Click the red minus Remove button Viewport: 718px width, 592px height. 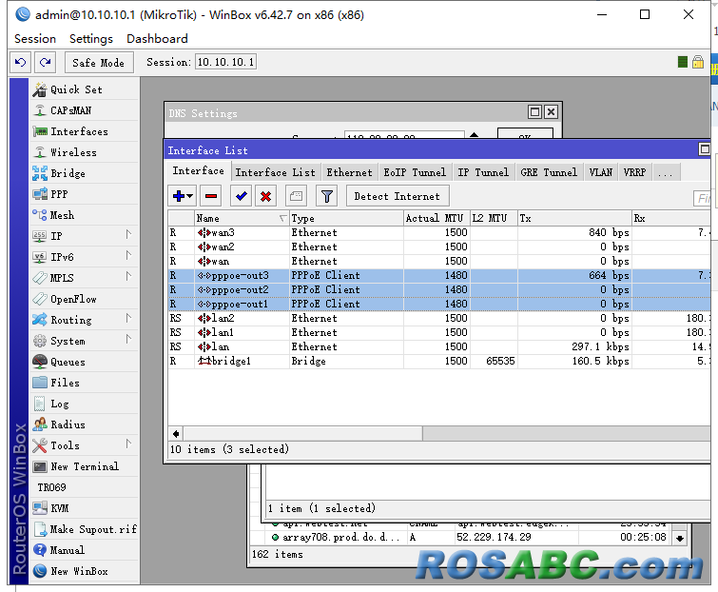pyautogui.click(x=210, y=196)
